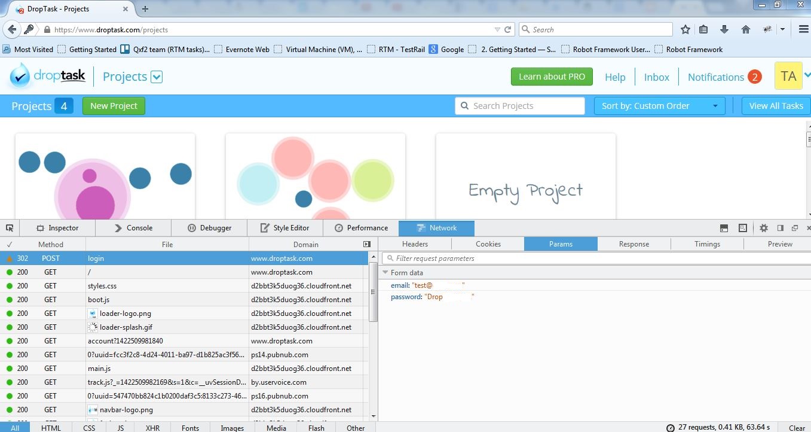Open the Sort by Custom Order dropdown
This screenshot has width=811, height=432.
659,106
